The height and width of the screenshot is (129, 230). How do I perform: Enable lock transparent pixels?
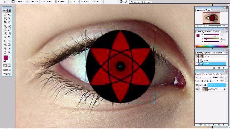pyautogui.click(x=202, y=81)
